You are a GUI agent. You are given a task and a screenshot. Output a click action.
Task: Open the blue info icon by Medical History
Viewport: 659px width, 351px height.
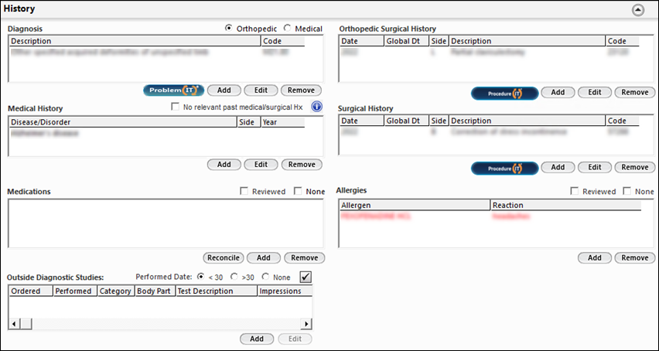coord(316,107)
